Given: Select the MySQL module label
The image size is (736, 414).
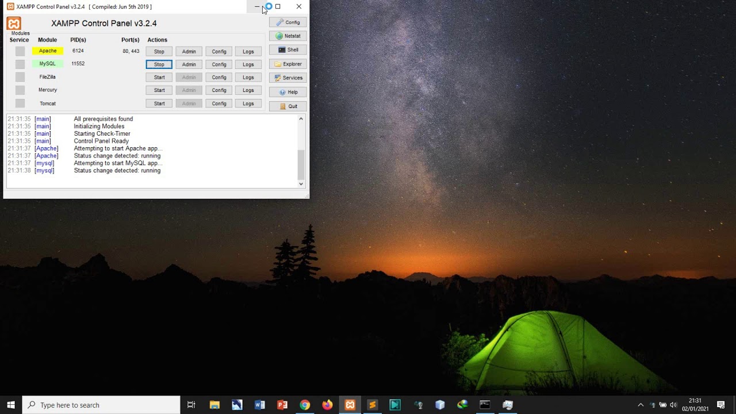Looking at the screenshot, I should (48, 64).
